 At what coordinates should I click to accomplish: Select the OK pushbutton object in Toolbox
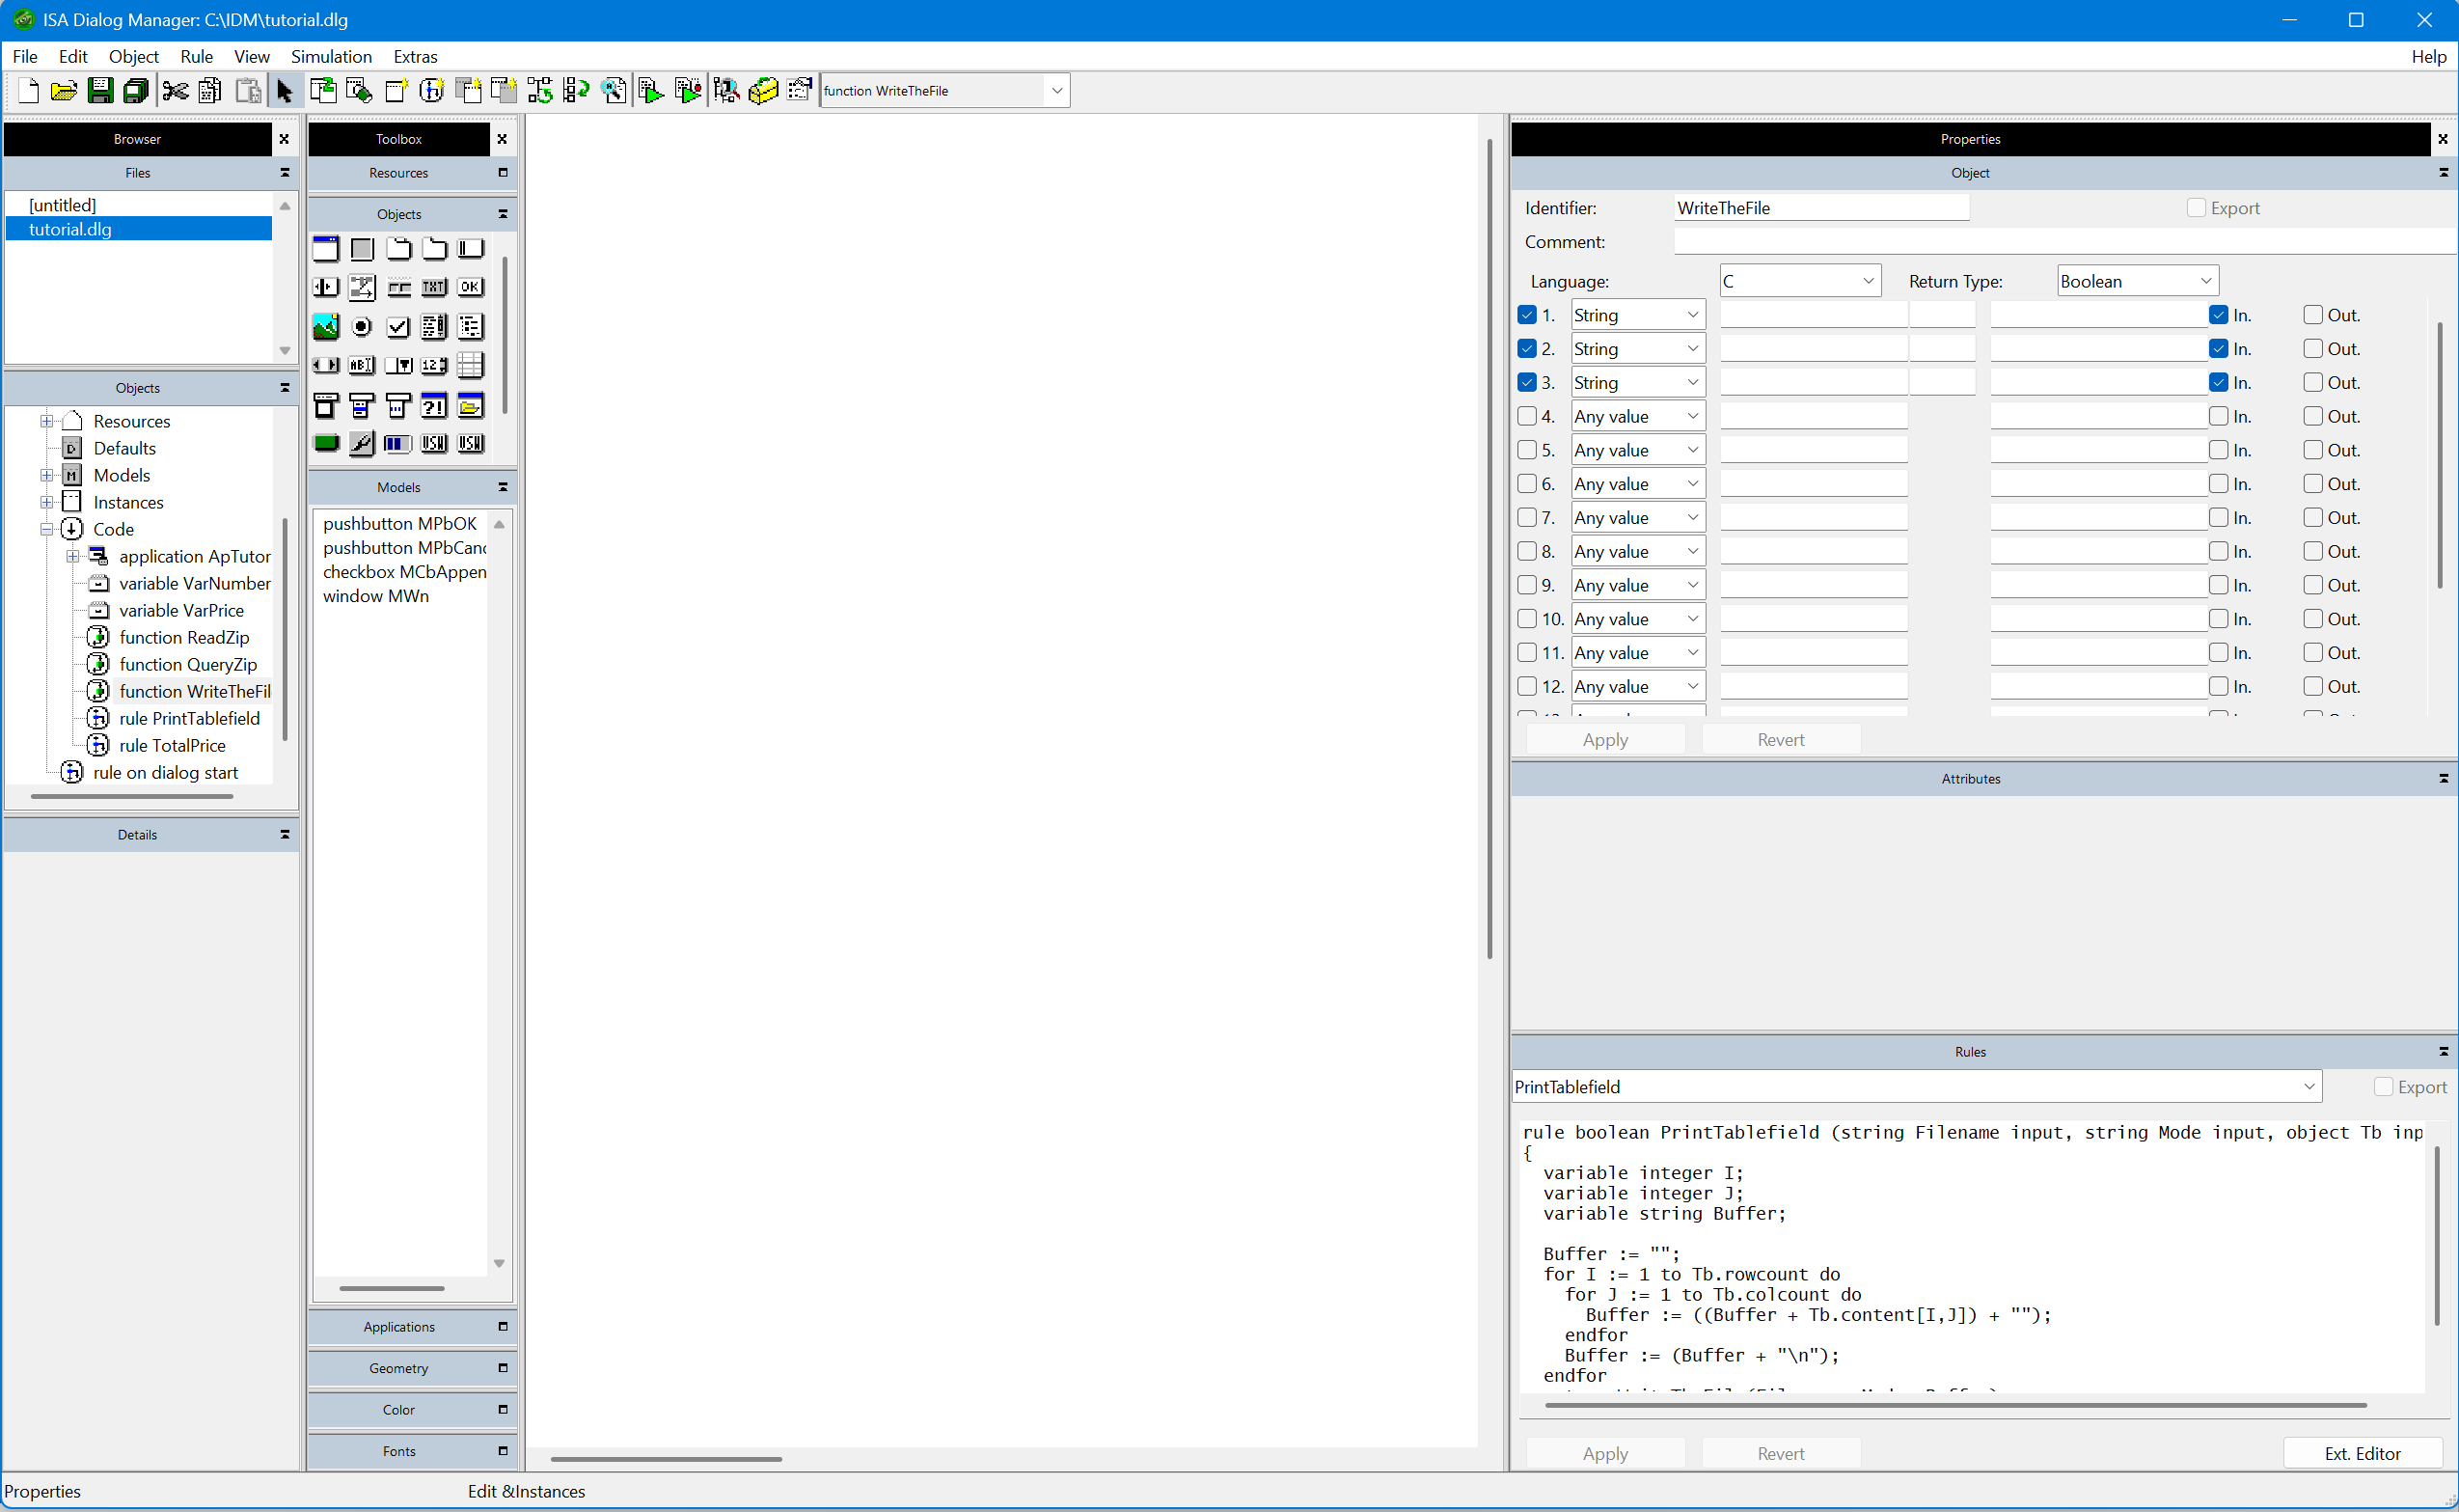(x=470, y=287)
